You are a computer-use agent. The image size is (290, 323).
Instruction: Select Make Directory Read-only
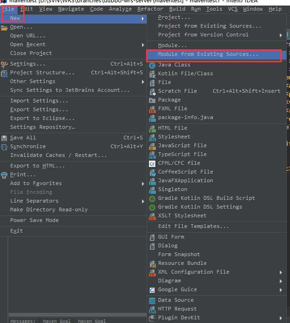49,210
